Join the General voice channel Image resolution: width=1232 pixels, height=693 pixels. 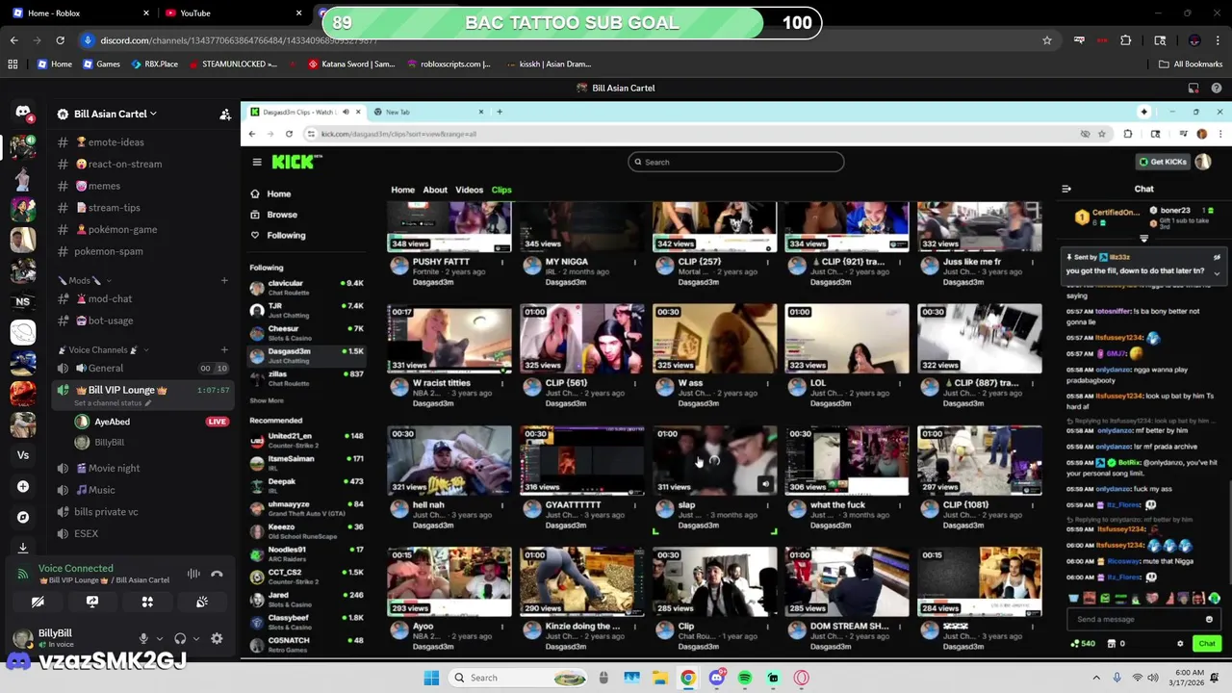[x=142, y=368]
